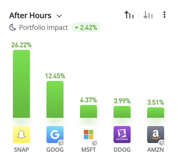Sort by top gainers using the up arrow

click(129, 15)
